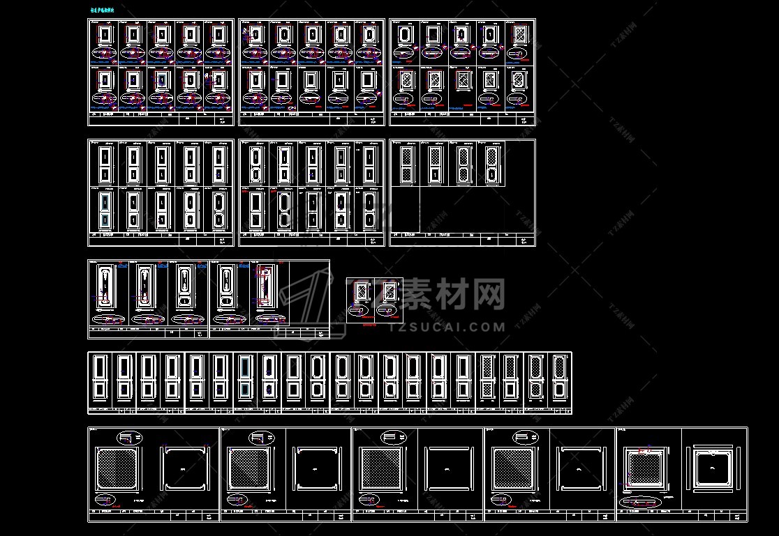Pick the second-row left sheet of two-panel doors
Image resolution: width=779 pixels, height=536 pixels.
pyautogui.click(x=161, y=192)
